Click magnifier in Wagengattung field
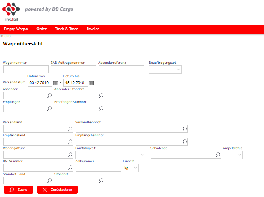The width and height of the screenshot is (264, 197). coord(71,155)
